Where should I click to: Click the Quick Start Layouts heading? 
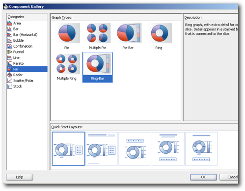(67, 127)
